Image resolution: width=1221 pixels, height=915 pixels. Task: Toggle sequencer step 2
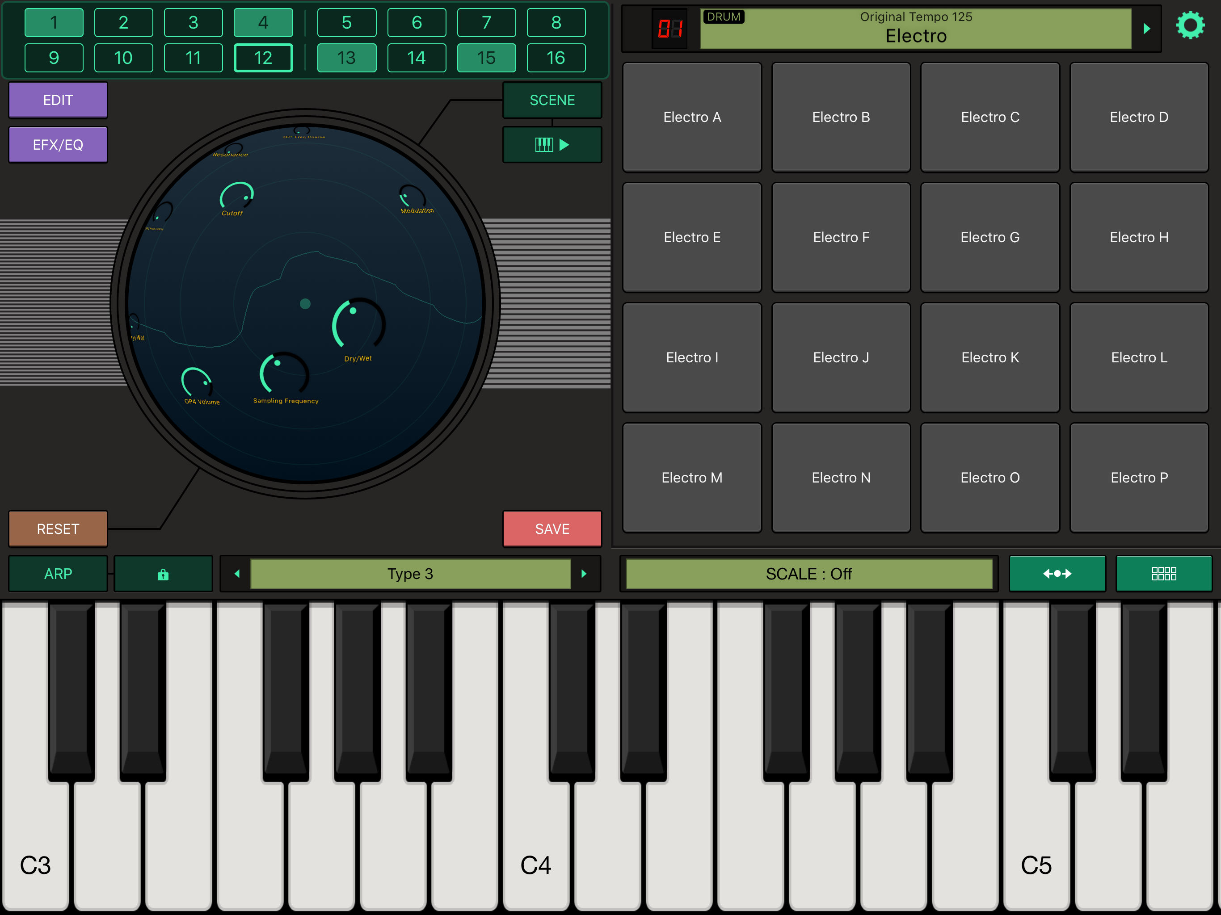(123, 23)
